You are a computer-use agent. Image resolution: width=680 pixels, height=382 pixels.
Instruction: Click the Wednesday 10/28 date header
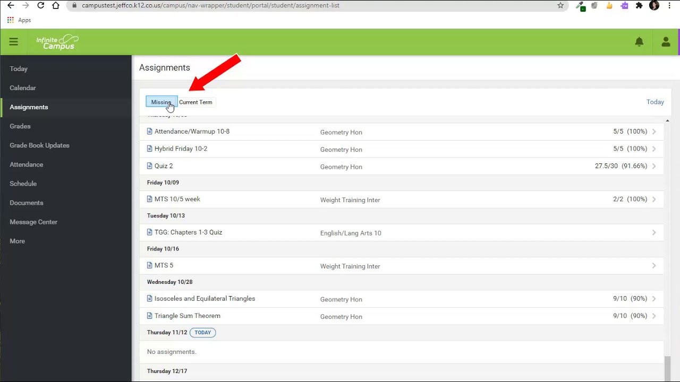169,282
